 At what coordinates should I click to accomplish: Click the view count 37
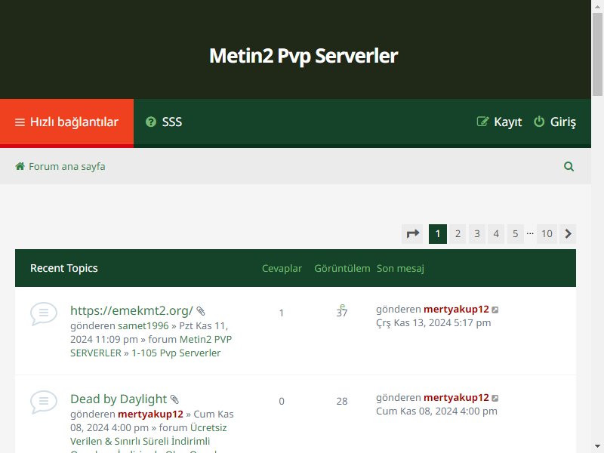click(342, 313)
